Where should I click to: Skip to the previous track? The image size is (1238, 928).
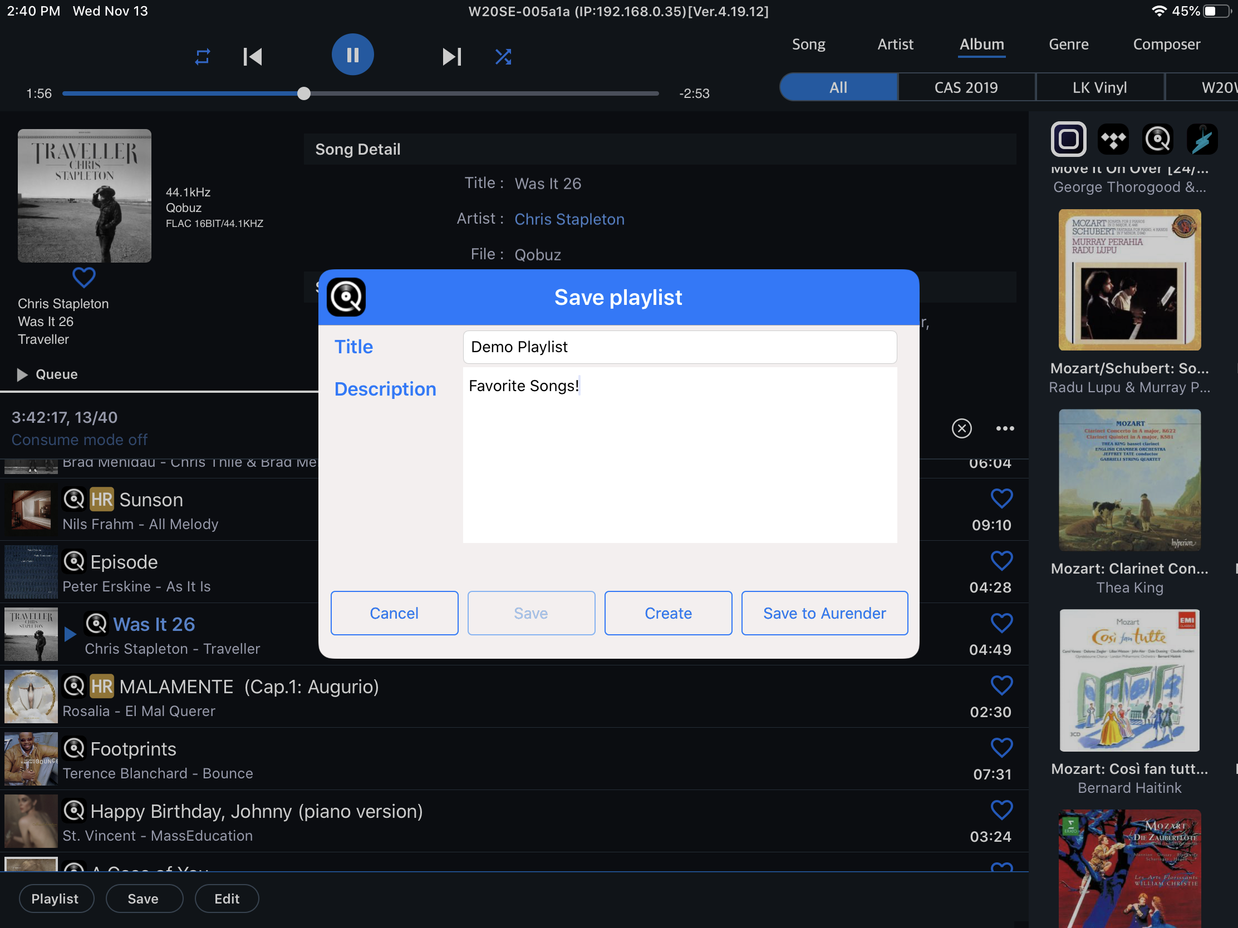252,57
